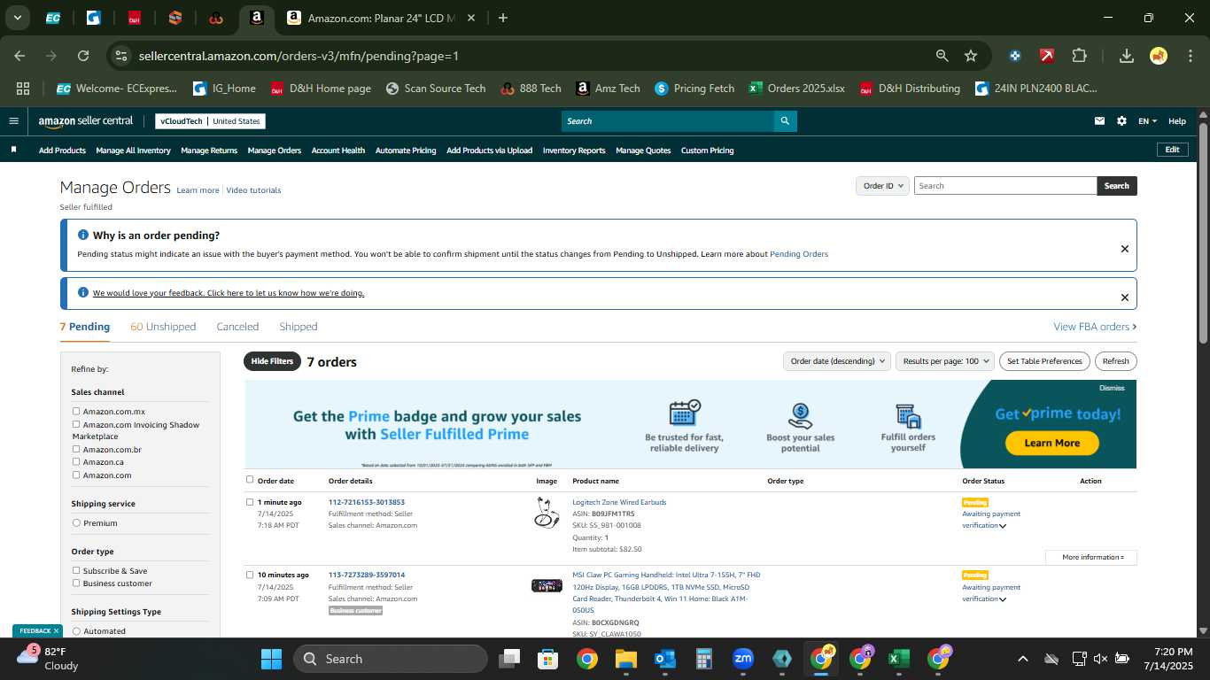
Task: Switch to the 60 Unshipped tab
Action: click(x=163, y=327)
